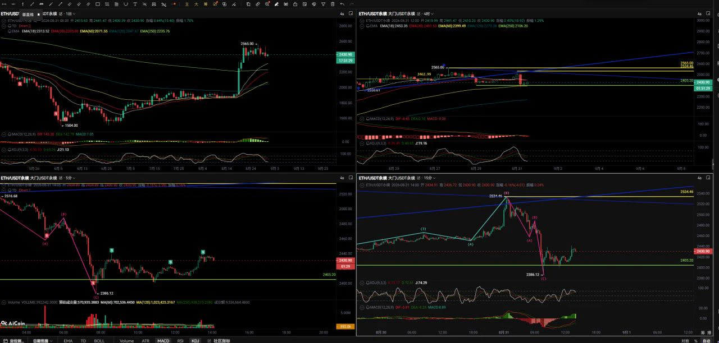Select the vertical line drawing tool
The height and width of the screenshot is (343, 719).
(22, 4)
